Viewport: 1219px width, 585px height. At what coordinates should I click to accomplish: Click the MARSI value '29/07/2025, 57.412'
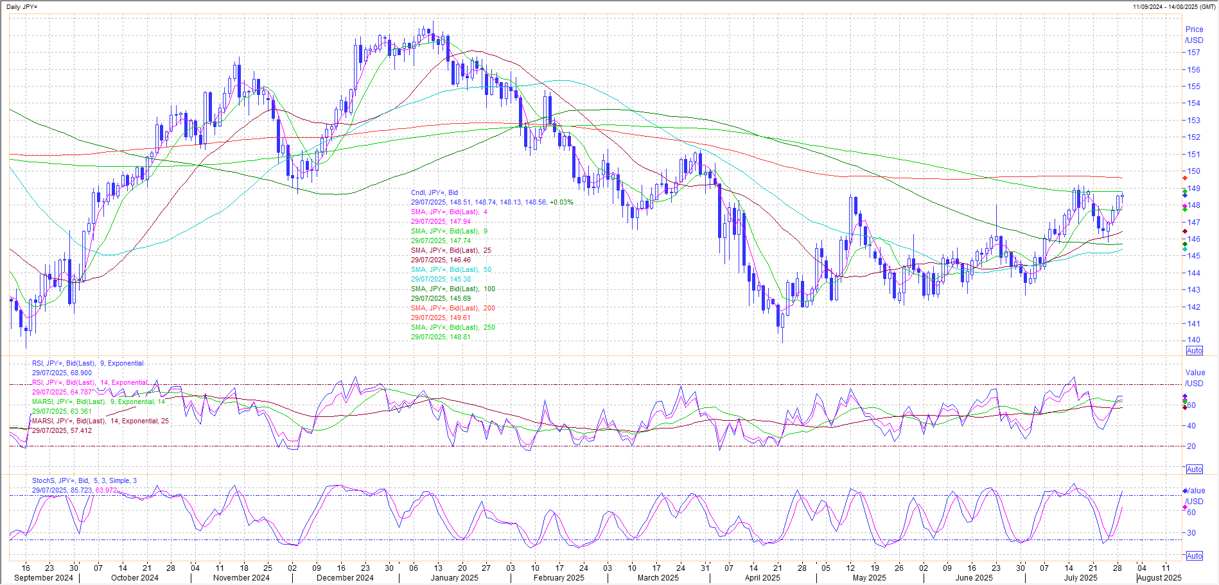click(x=62, y=430)
